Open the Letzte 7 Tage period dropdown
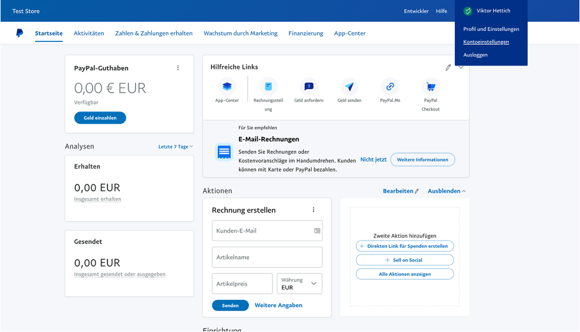Viewport: 580px width, 332px height. click(x=175, y=146)
